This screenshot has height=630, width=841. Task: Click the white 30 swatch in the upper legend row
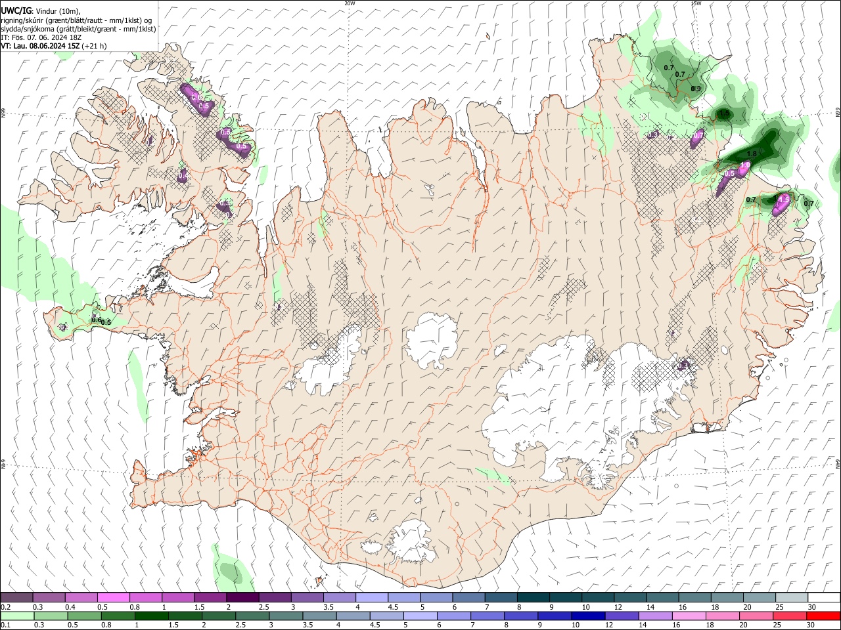tap(823, 598)
